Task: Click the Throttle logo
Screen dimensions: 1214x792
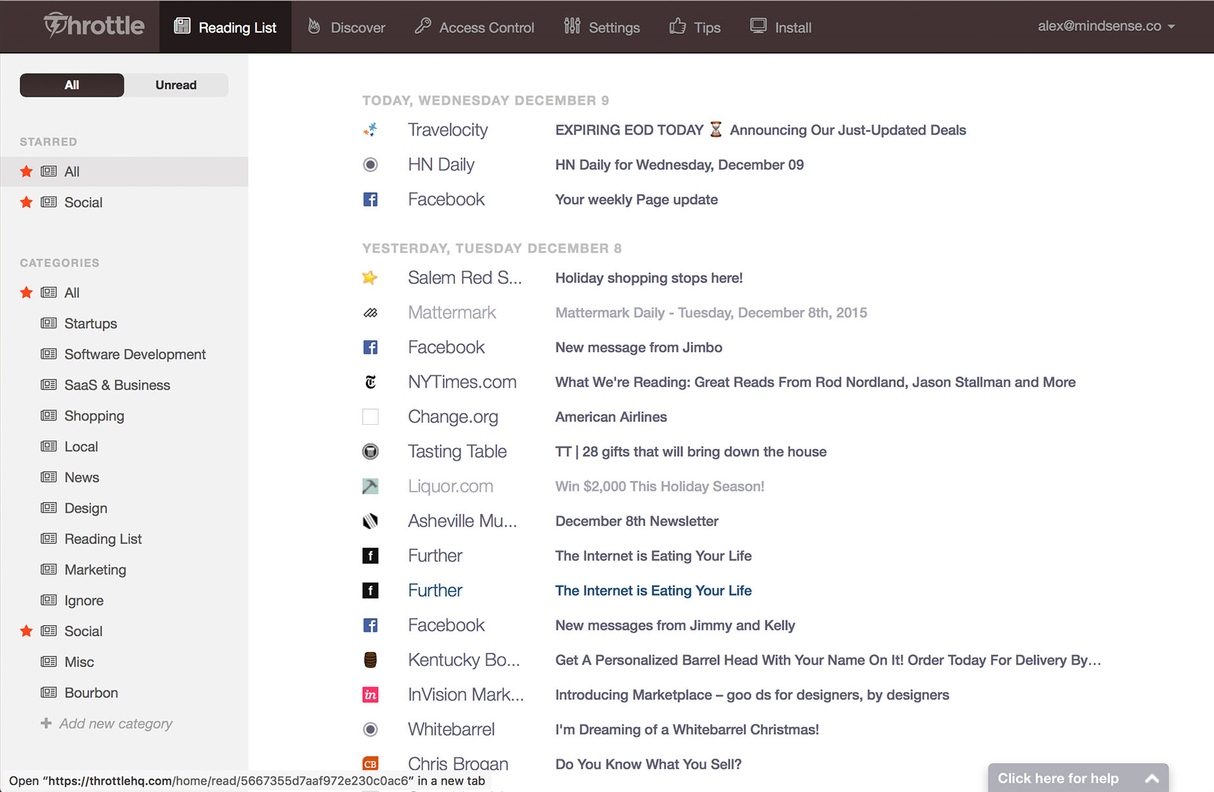Action: point(93,25)
